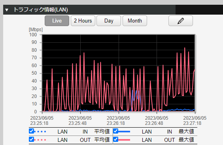Disable LAN IN 最大値 checkbox

coord(115,131)
